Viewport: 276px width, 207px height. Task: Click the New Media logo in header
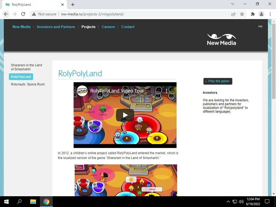point(222,39)
